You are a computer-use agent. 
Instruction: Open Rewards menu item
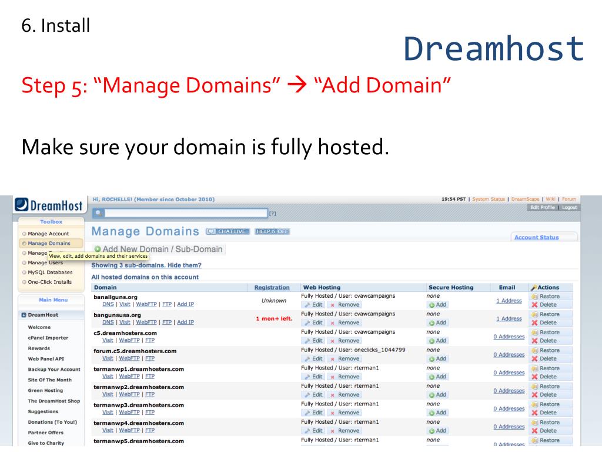pyautogui.click(x=39, y=348)
